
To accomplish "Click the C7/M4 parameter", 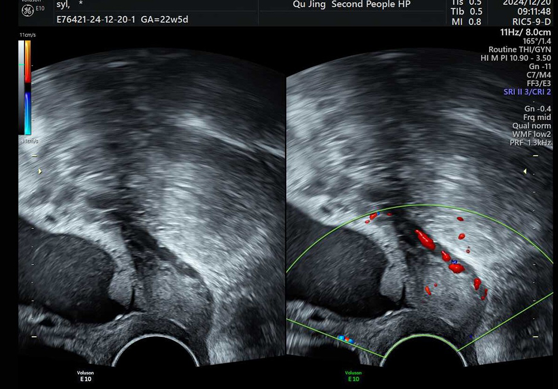I will (x=538, y=75).
